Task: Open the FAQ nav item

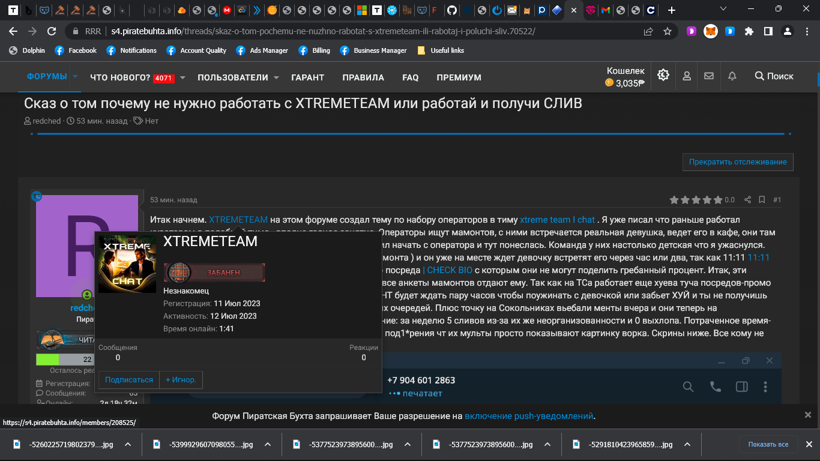Action: tap(411, 77)
